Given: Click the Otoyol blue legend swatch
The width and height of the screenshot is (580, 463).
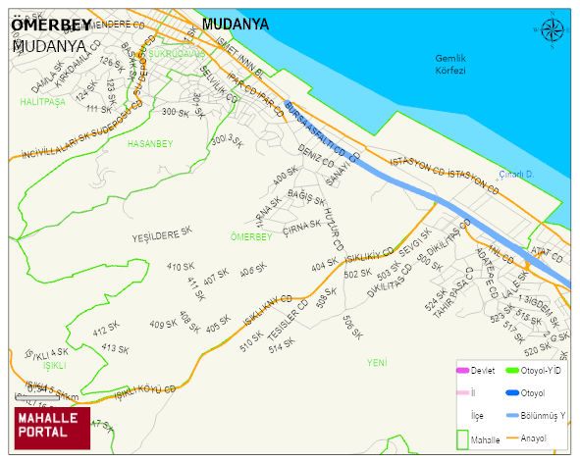Looking at the screenshot, I should click(x=512, y=392).
